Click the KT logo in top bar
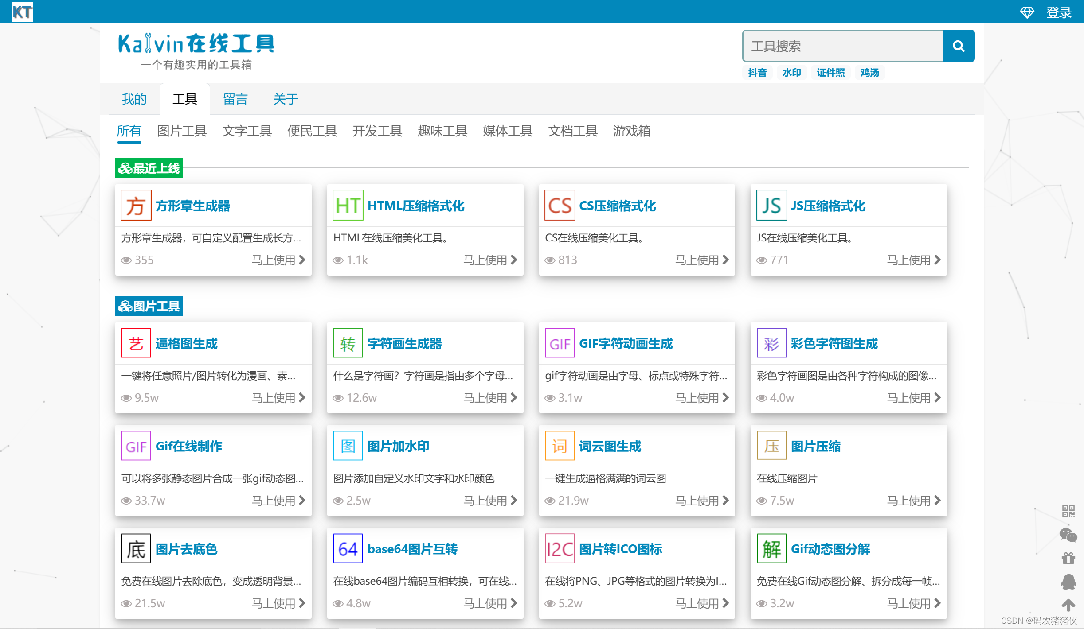1084x629 pixels. click(x=22, y=12)
